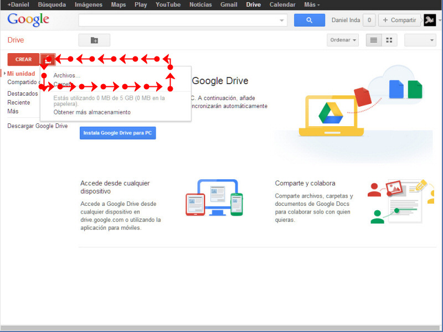Click Instala Google Drive para PC
This screenshot has height=332, width=443.
tap(118, 133)
